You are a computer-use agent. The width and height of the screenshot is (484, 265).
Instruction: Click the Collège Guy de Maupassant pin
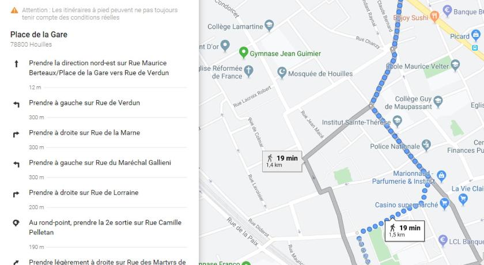coord(438,101)
